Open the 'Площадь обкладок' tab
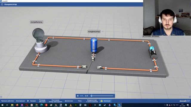Screen dimensions: 191x107 42,101
